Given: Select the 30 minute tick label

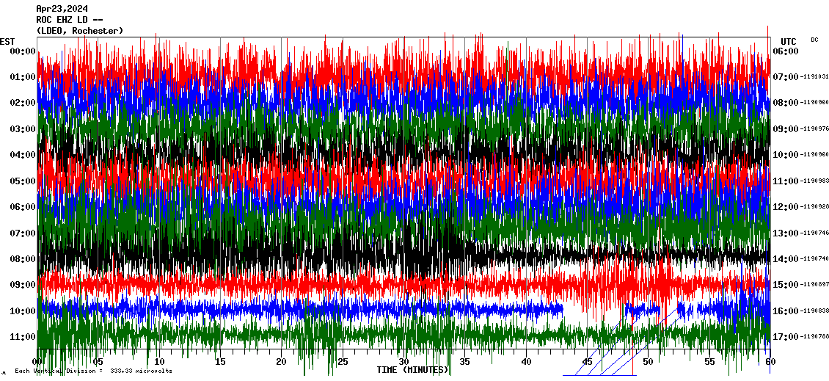Looking at the screenshot, I should coord(403,362).
